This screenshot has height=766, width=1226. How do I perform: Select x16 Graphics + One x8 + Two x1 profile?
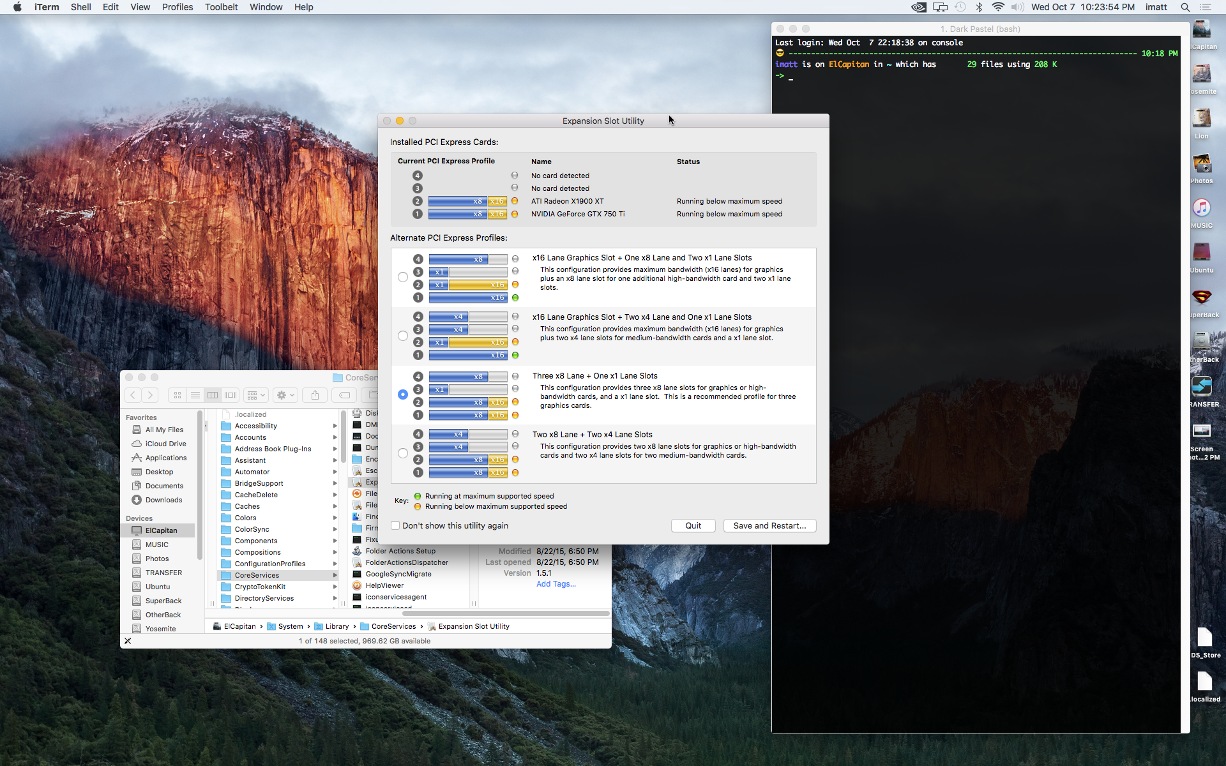point(403,277)
